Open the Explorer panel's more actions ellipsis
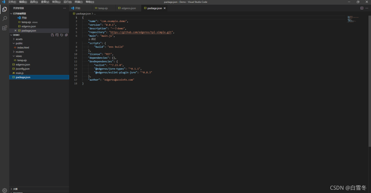Screen dimensions: 371x193 click(x=65, y=8)
